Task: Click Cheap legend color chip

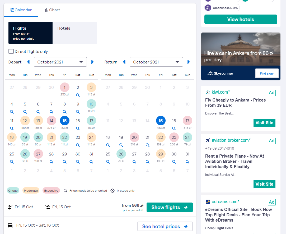Action: click(x=13, y=191)
